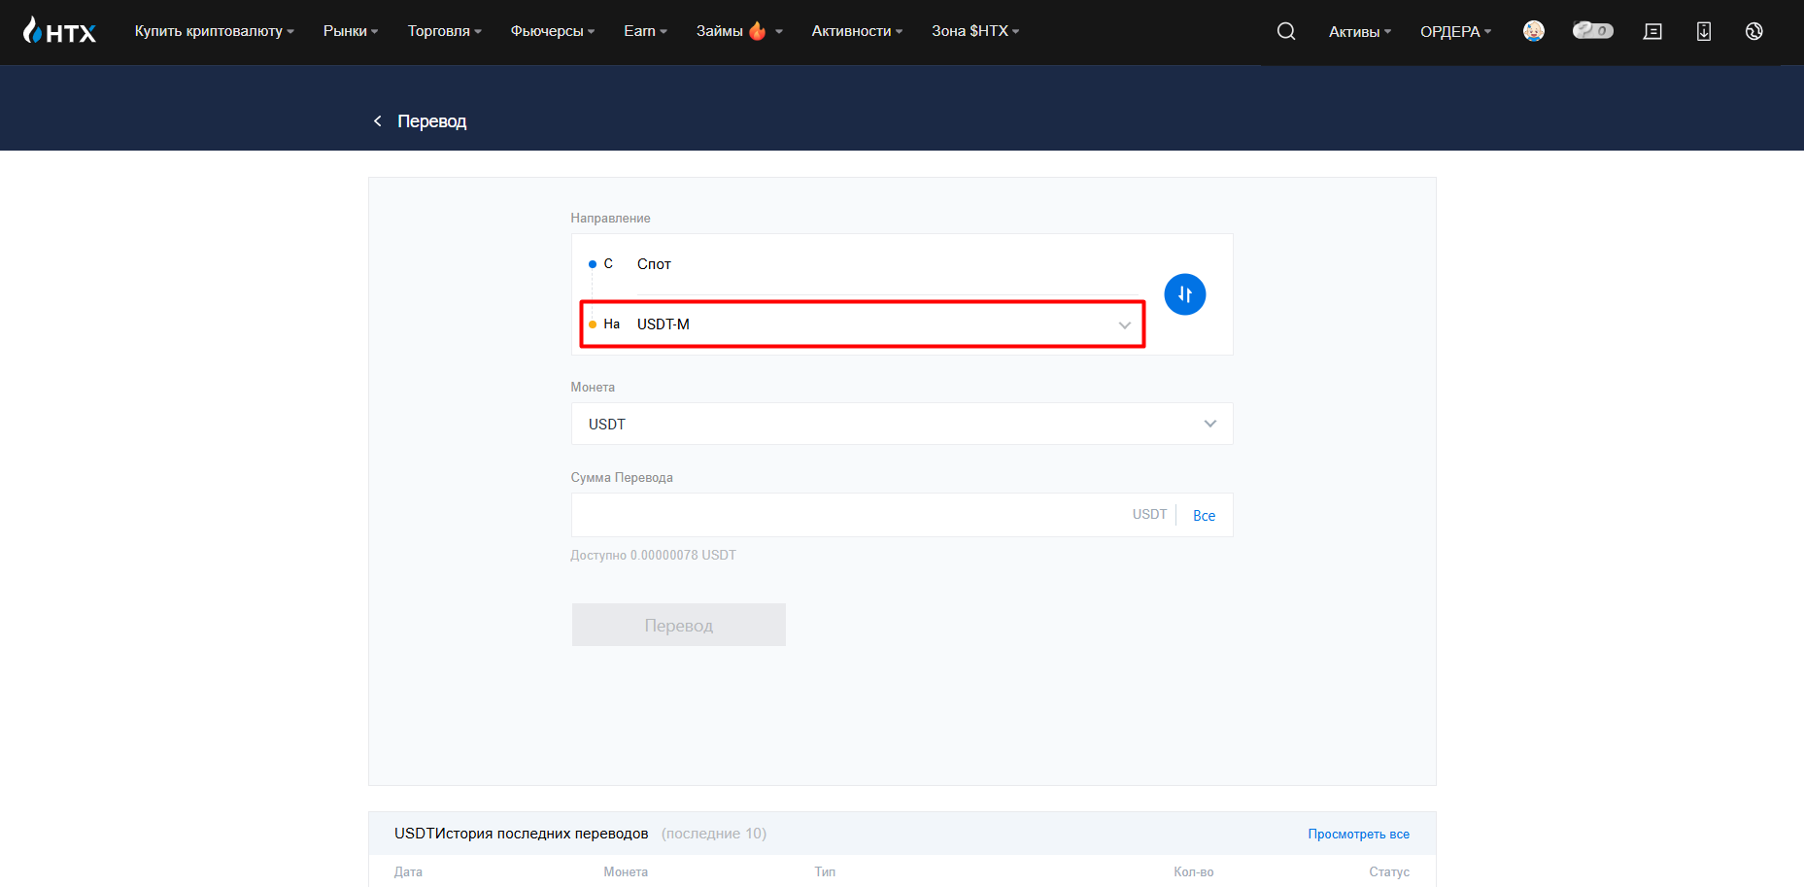The image size is (1804, 887).
Task: Toggle the theme switch in header
Action: click(x=1593, y=30)
